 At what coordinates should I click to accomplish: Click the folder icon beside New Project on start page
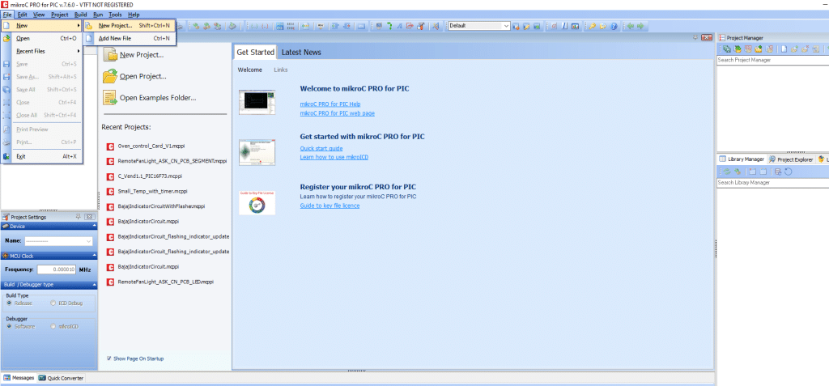[110, 54]
